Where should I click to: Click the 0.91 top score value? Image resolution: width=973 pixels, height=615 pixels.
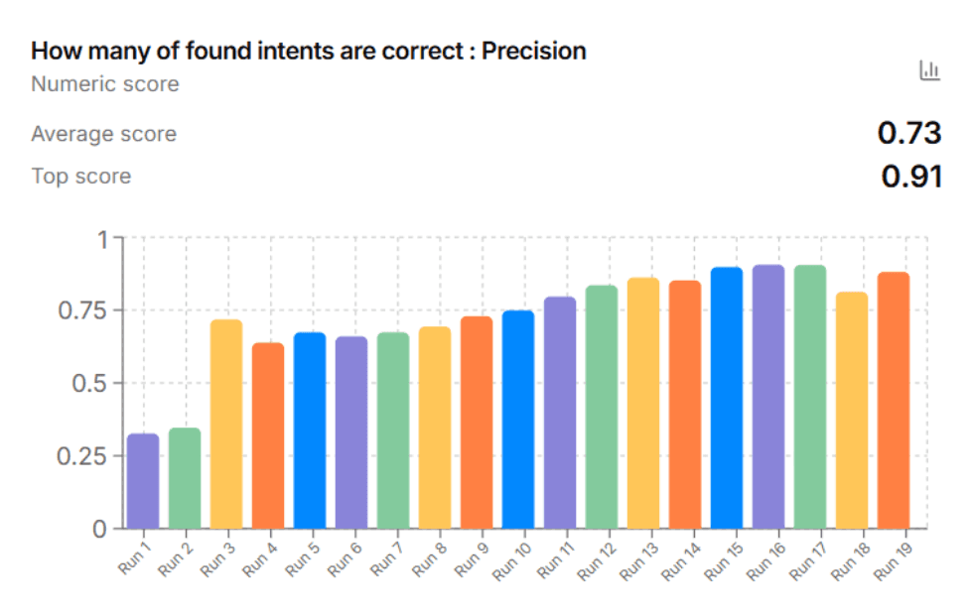pyautogui.click(x=911, y=177)
